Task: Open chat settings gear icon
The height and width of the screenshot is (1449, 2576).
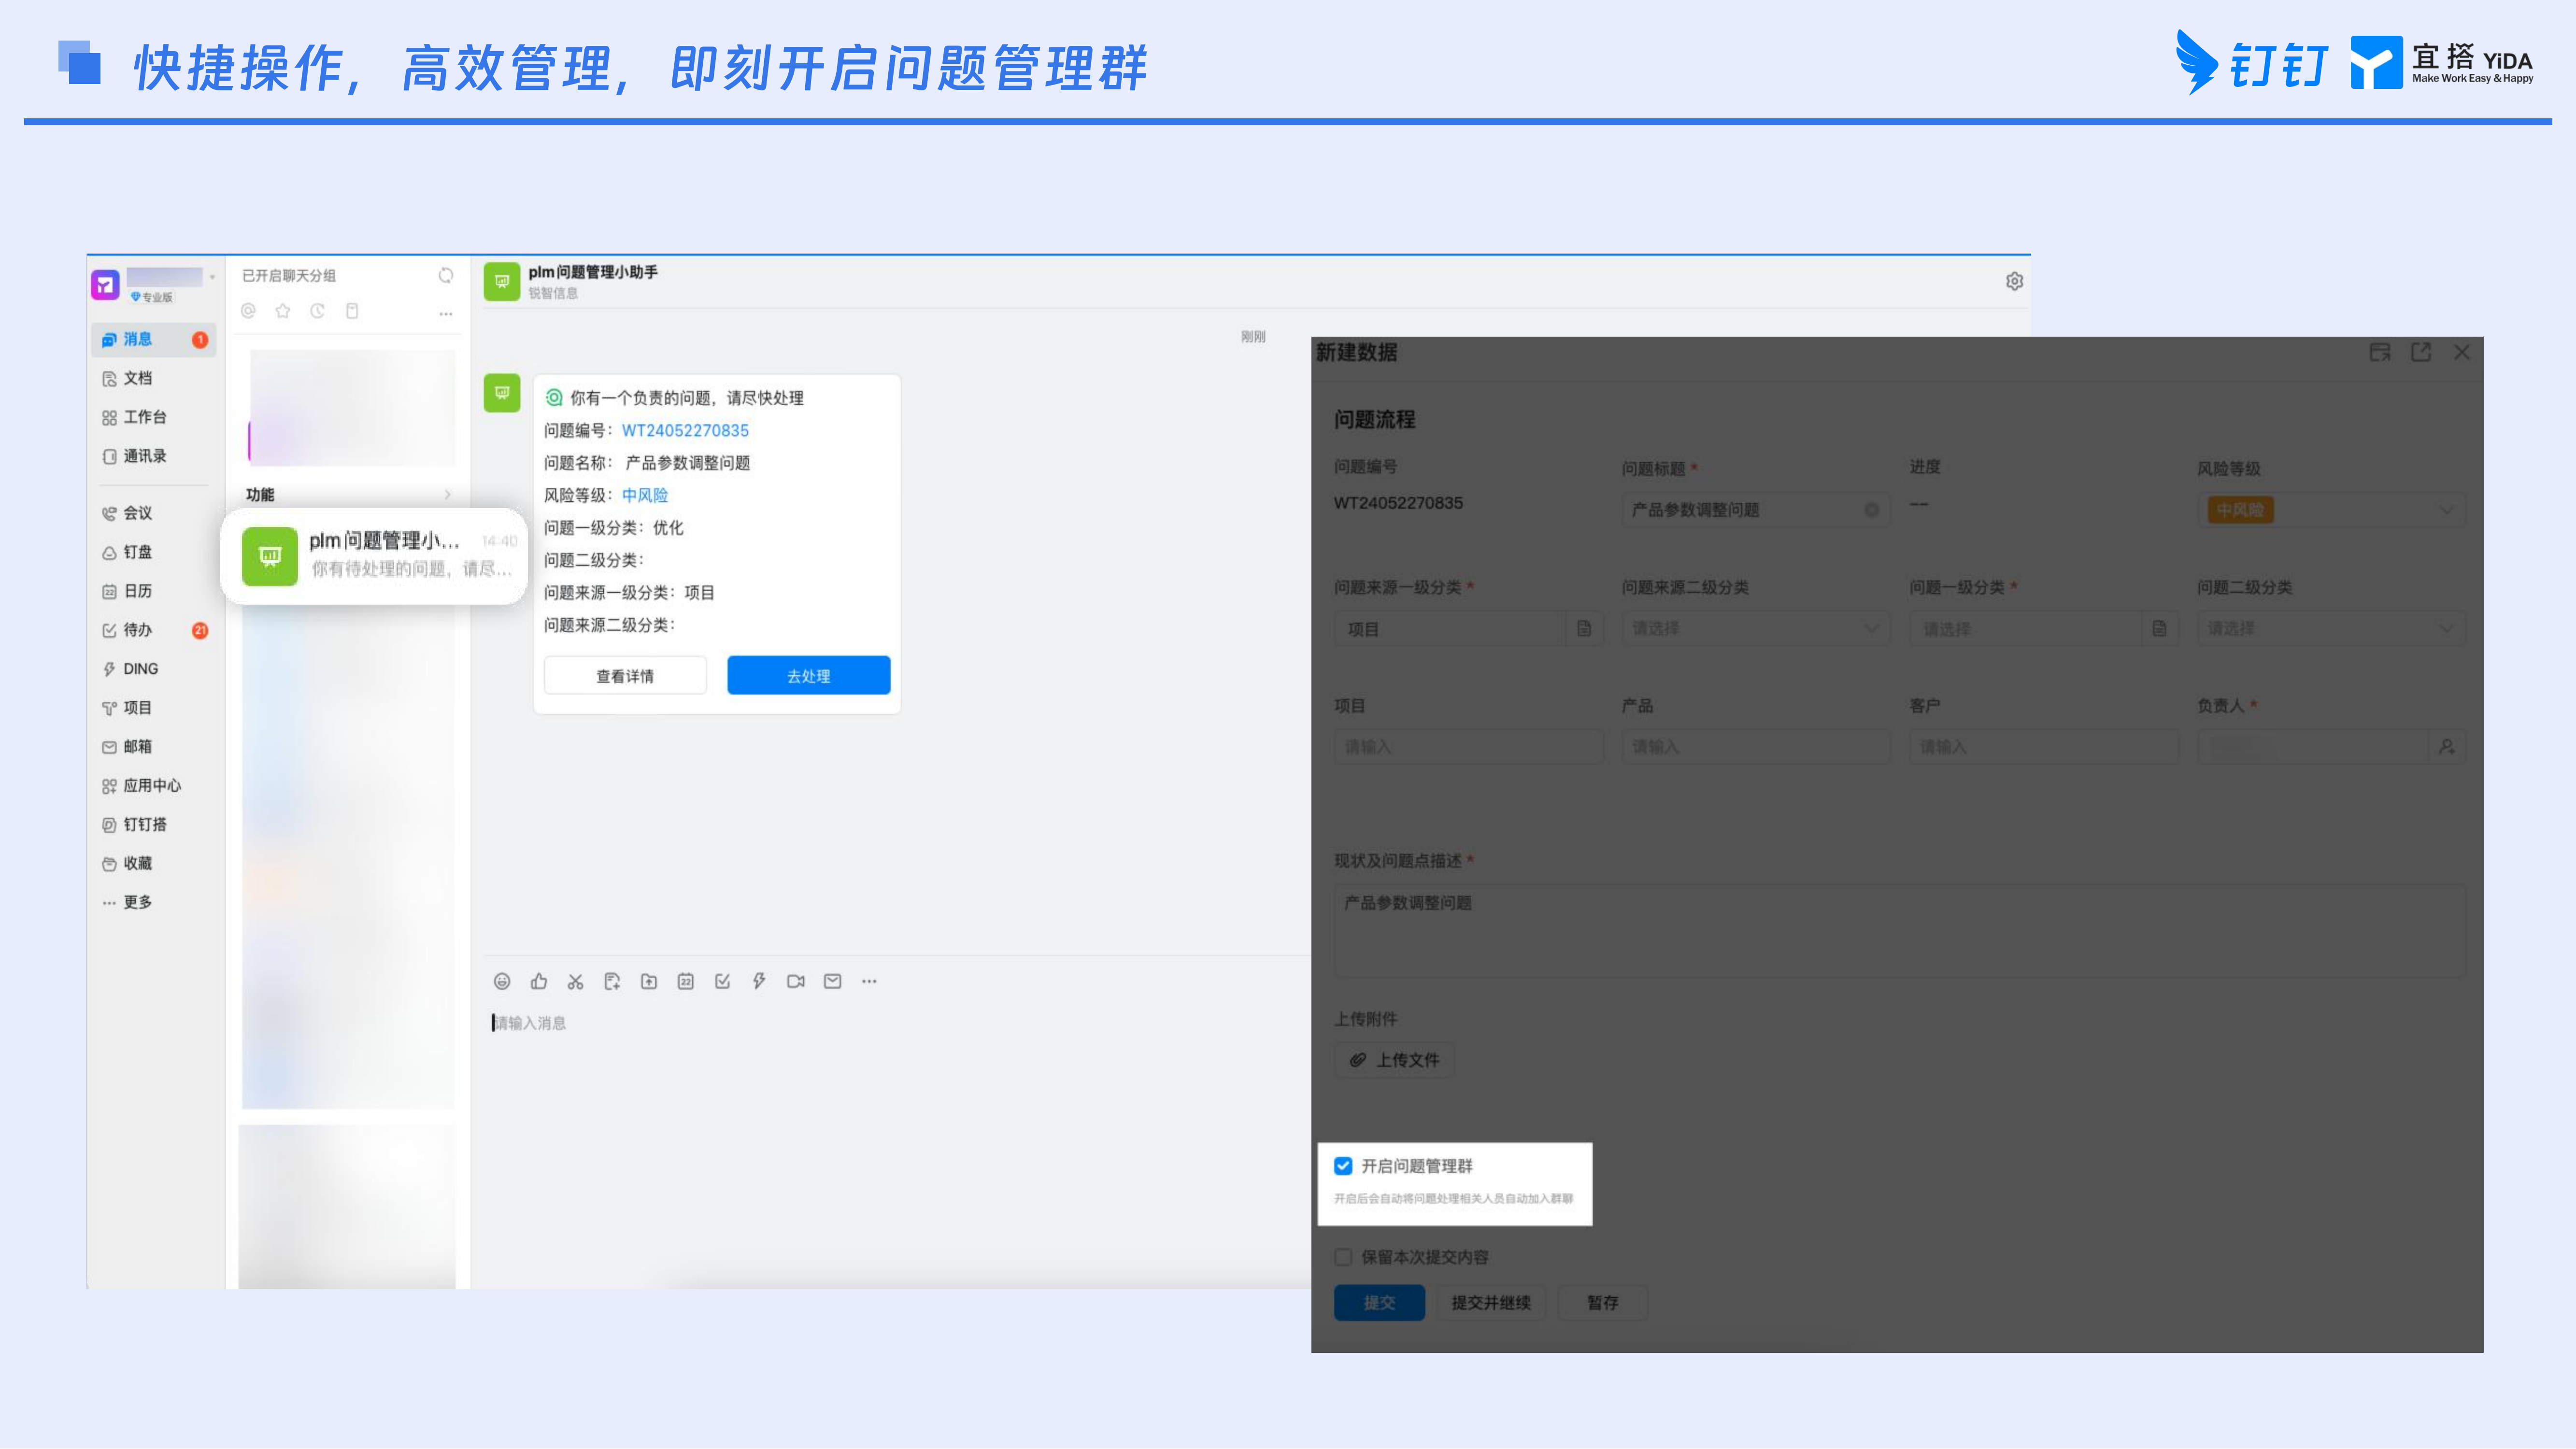Action: pos(2014,282)
